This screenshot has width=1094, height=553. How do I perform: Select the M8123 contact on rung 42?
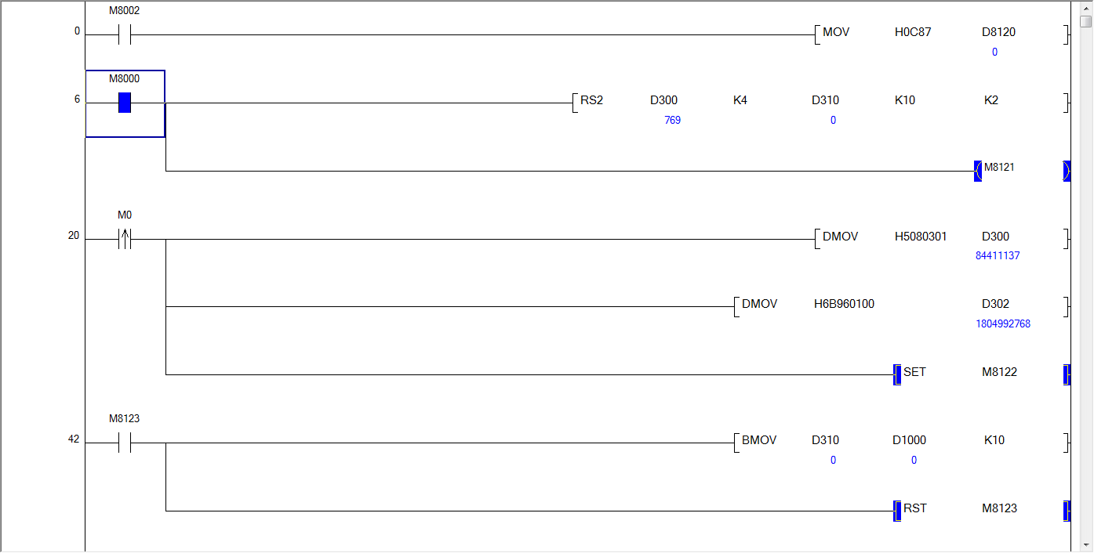[124, 443]
